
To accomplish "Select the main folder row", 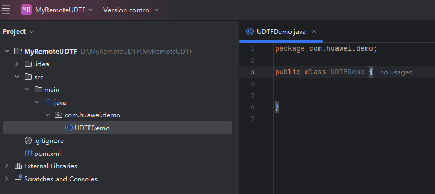I will [x=117, y=89].
